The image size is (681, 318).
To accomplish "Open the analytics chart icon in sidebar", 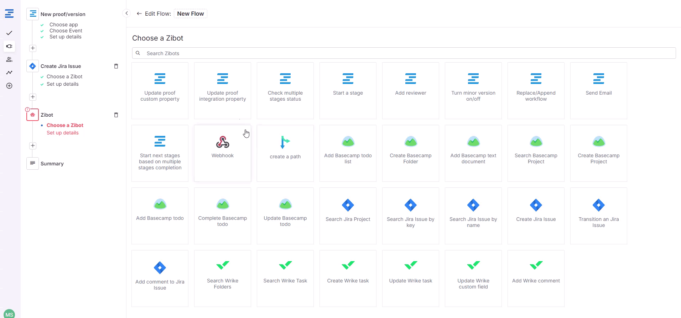I will [x=9, y=73].
